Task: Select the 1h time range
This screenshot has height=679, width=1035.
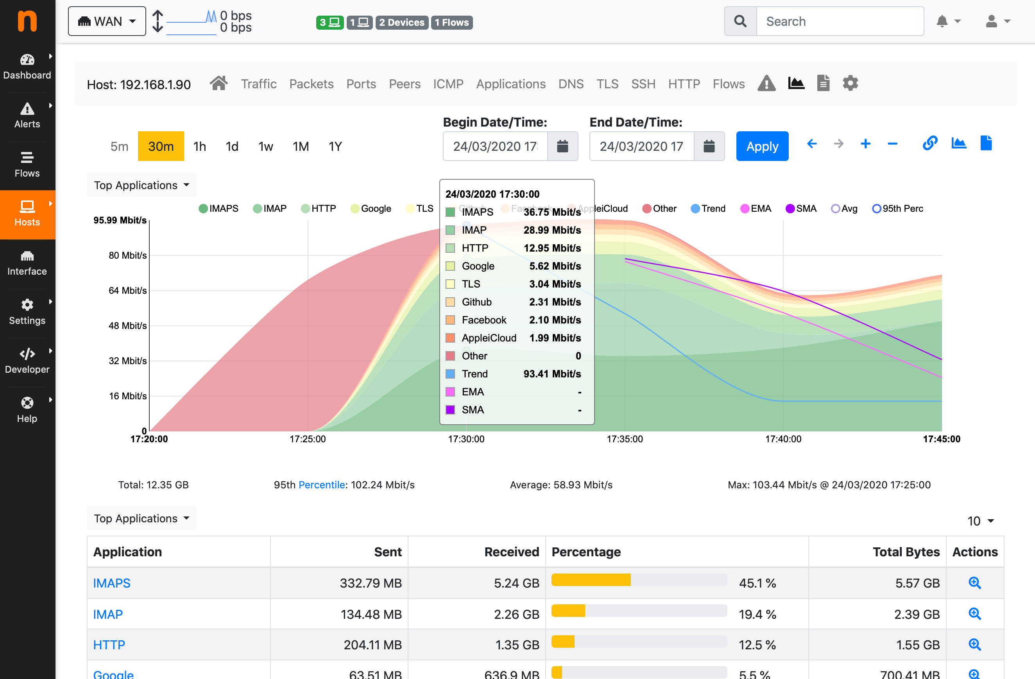Action: click(x=200, y=147)
